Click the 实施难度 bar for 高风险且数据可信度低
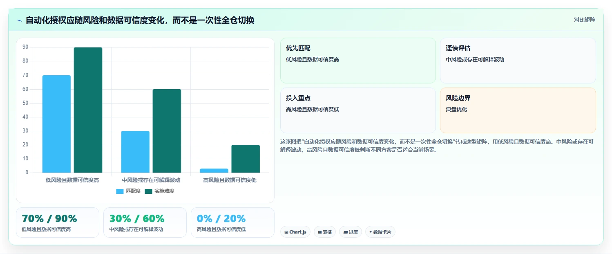The width and height of the screenshot is (612, 254). point(246,159)
